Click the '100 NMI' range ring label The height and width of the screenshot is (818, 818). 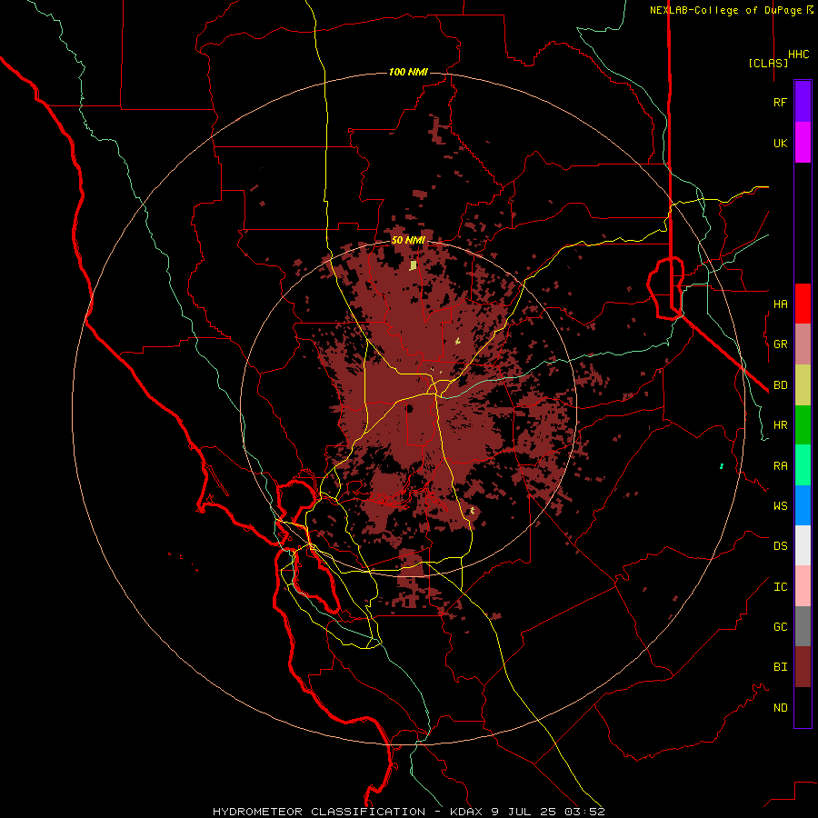pos(408,72)
